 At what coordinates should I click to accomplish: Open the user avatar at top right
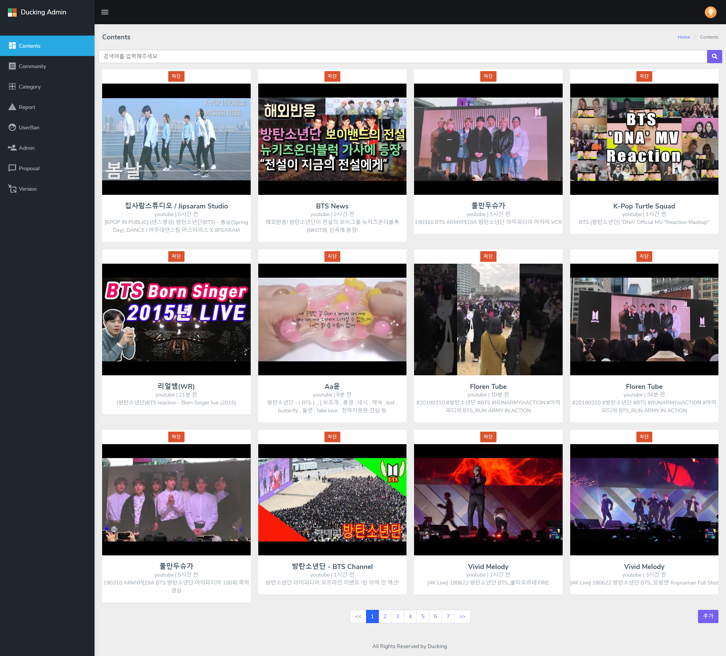tap(710, 12)
